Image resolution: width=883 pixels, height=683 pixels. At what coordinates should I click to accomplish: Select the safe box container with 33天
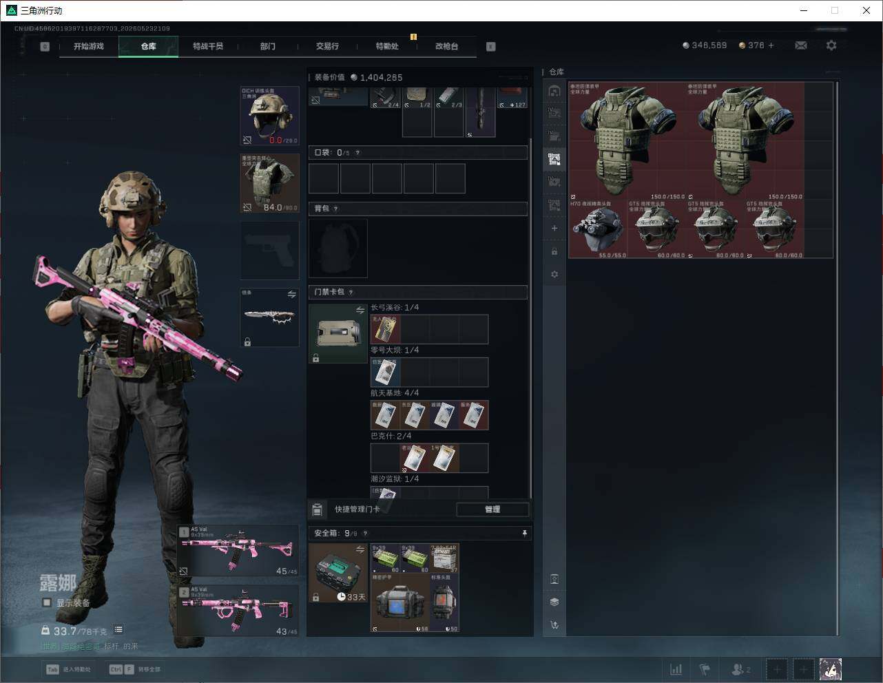(338, 573)
